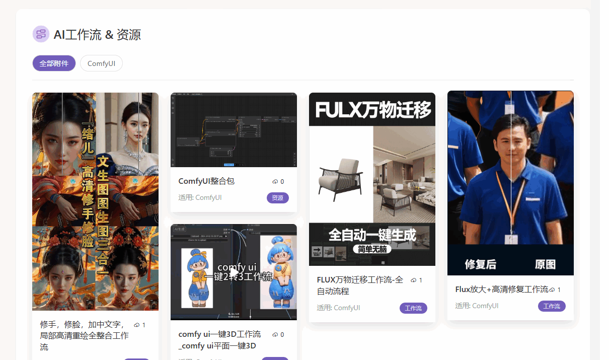Click the download count on FLUX万物迁移 card
Image resolution: width=609 pixels, height=360 pixels.
point(418,280)
